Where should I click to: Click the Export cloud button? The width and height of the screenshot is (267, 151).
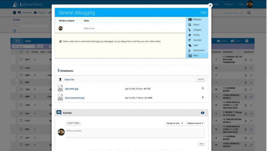click(236, 41)
